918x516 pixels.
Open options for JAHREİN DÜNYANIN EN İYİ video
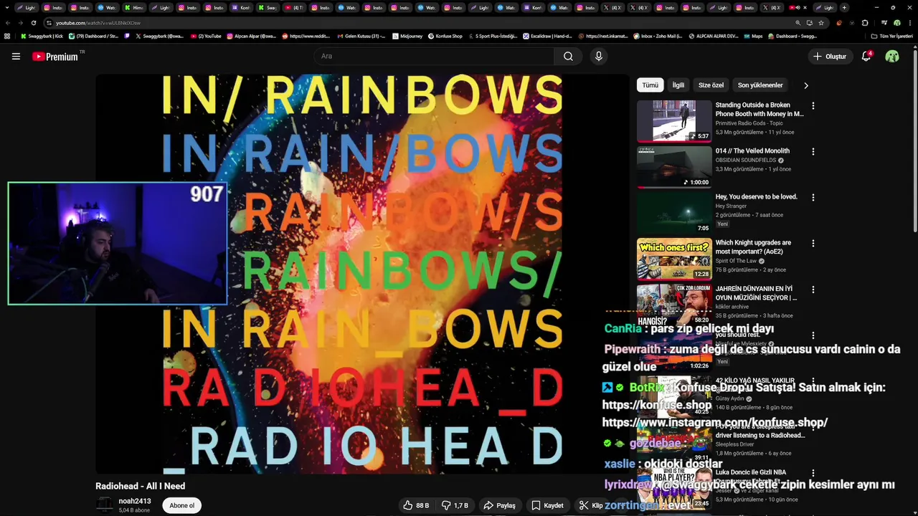[813, 290]
